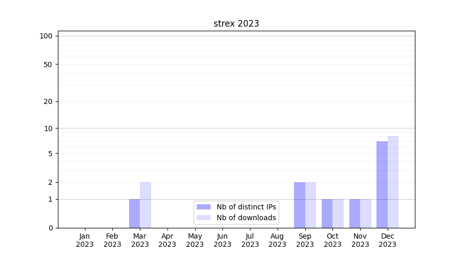The height and width of the screenshot is (256, 461).
Task: Click the Jan 2023 x-axis label
Action: (85, 240)
